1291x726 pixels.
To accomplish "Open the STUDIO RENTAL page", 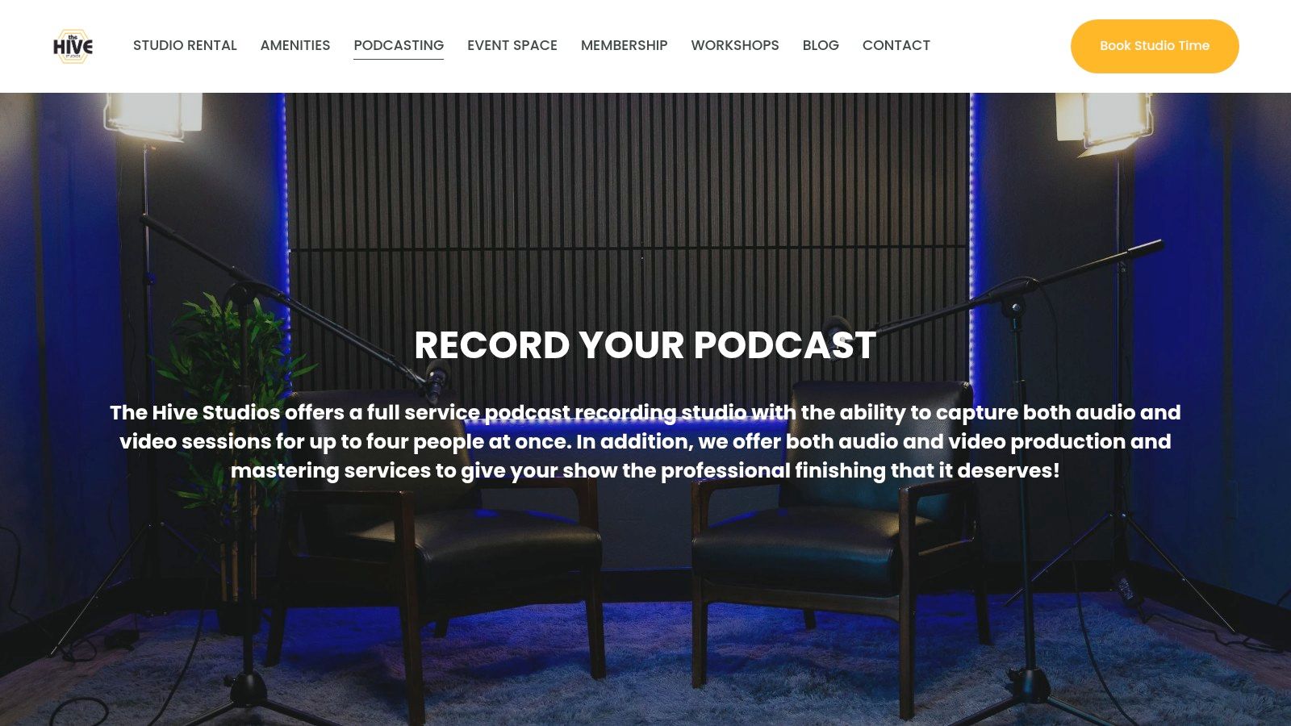I will point(186,46).
